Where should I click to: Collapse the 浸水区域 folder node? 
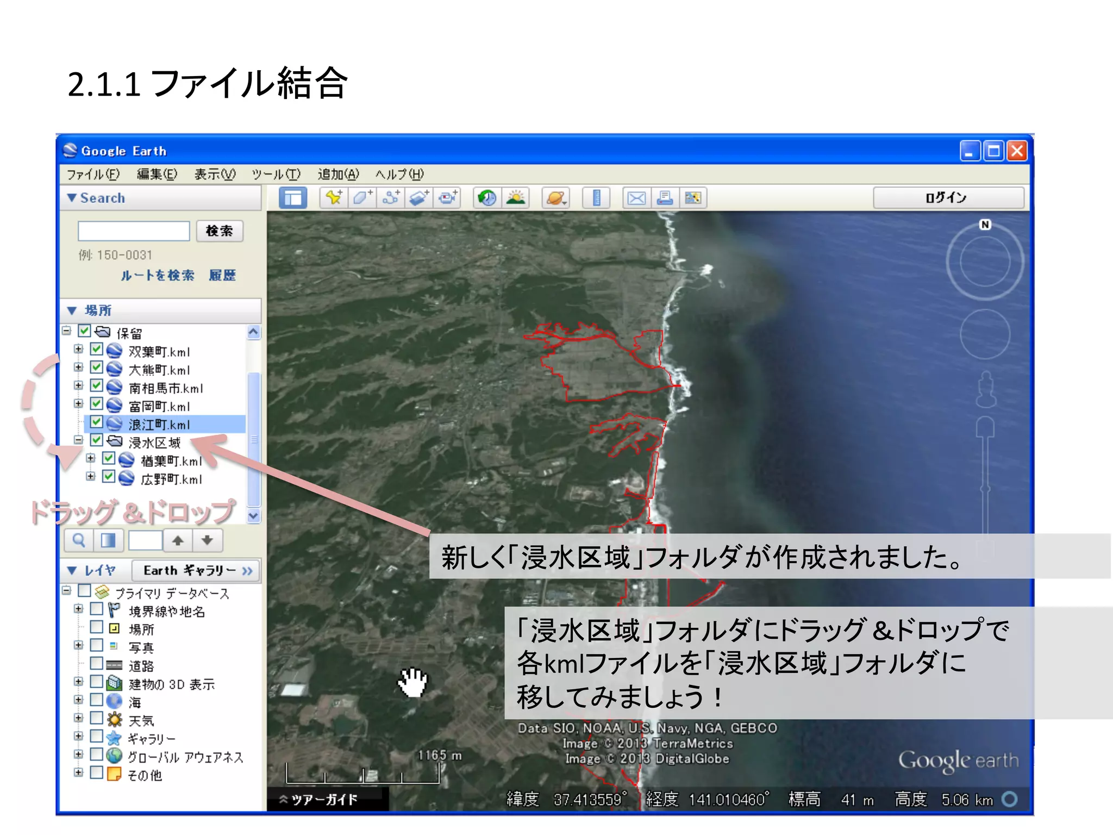pos(78,440)
